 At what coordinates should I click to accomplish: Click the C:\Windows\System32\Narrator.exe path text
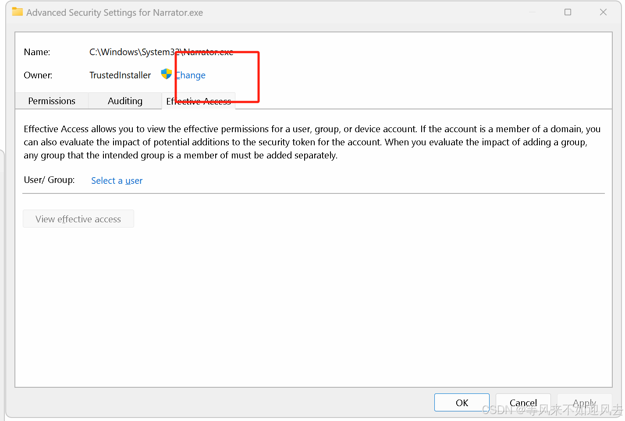(x=161, y=52)
